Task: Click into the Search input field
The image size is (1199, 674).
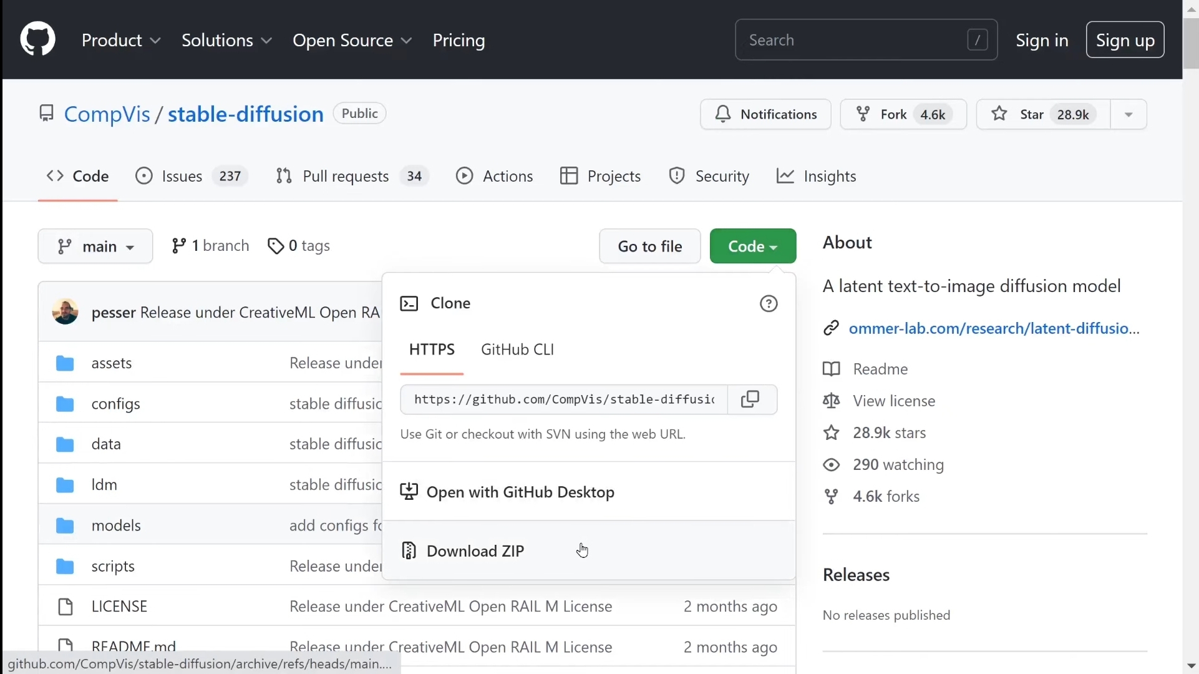Action: 855,40
